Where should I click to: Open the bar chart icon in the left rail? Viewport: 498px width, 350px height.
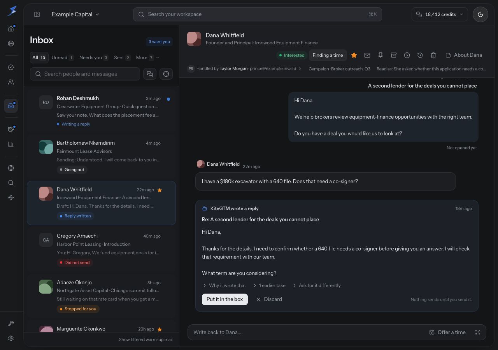point(11,144)
